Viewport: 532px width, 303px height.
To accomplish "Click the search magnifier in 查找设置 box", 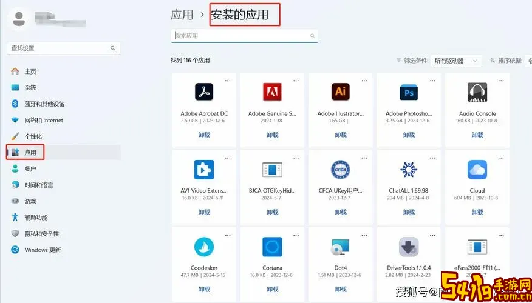I will tap(112, 48).
